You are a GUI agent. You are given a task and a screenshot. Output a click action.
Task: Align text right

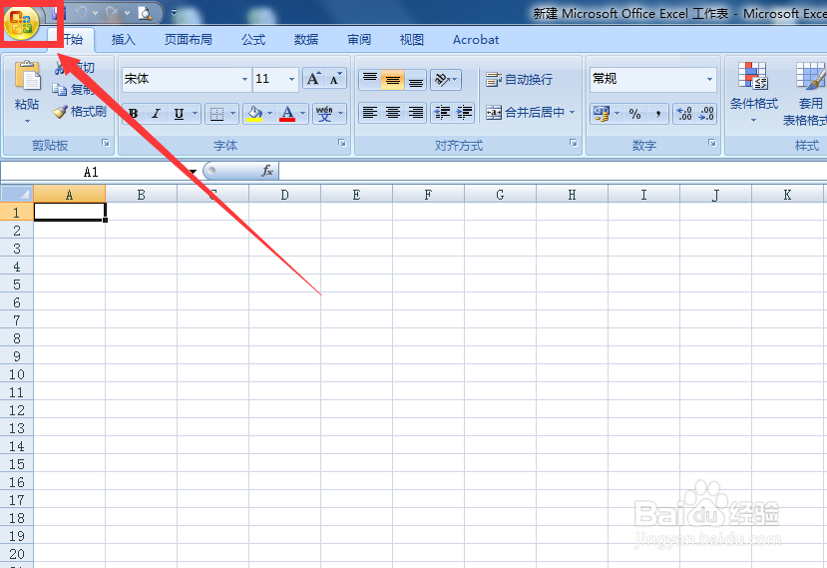(416, 113)
